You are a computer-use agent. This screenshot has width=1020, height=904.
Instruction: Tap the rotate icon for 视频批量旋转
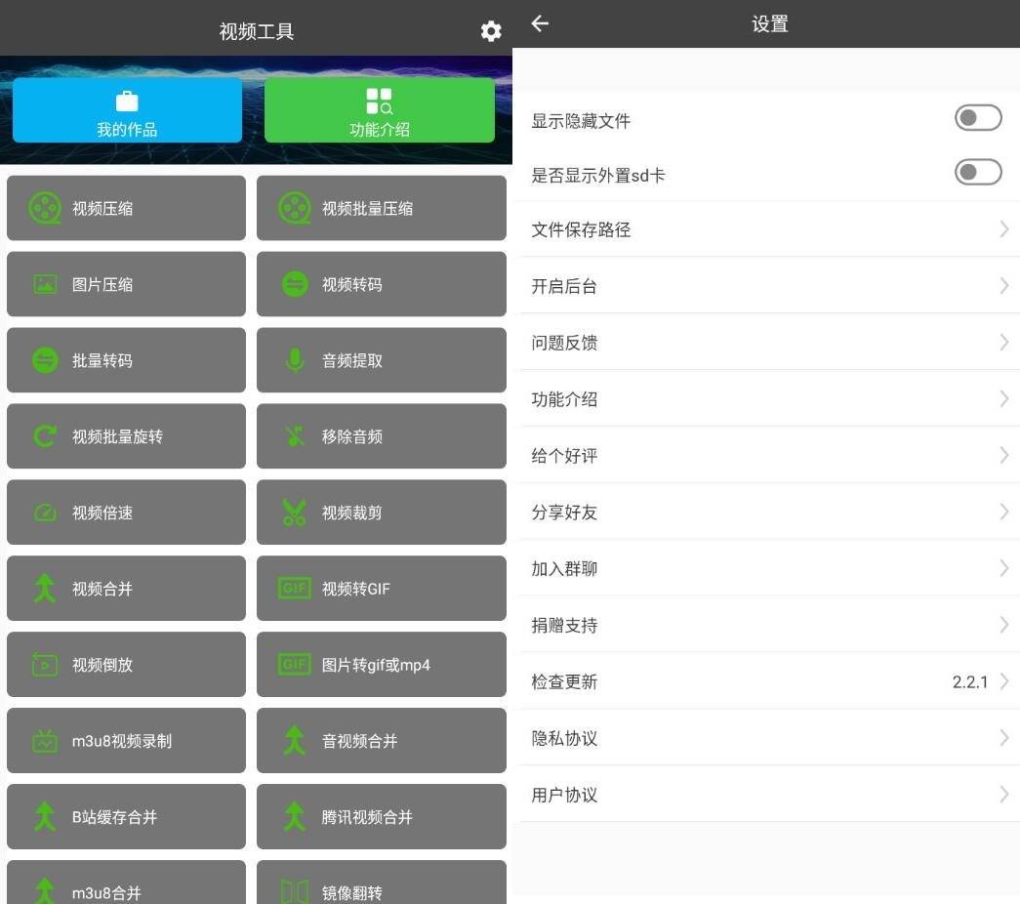(x=45, y=436)
